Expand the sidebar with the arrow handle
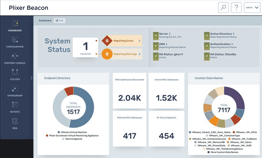 click(31, 78)
